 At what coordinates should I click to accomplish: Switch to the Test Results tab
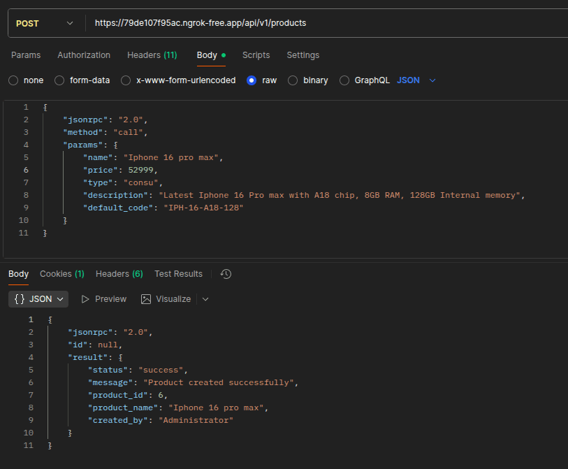[x=178, y=274]
